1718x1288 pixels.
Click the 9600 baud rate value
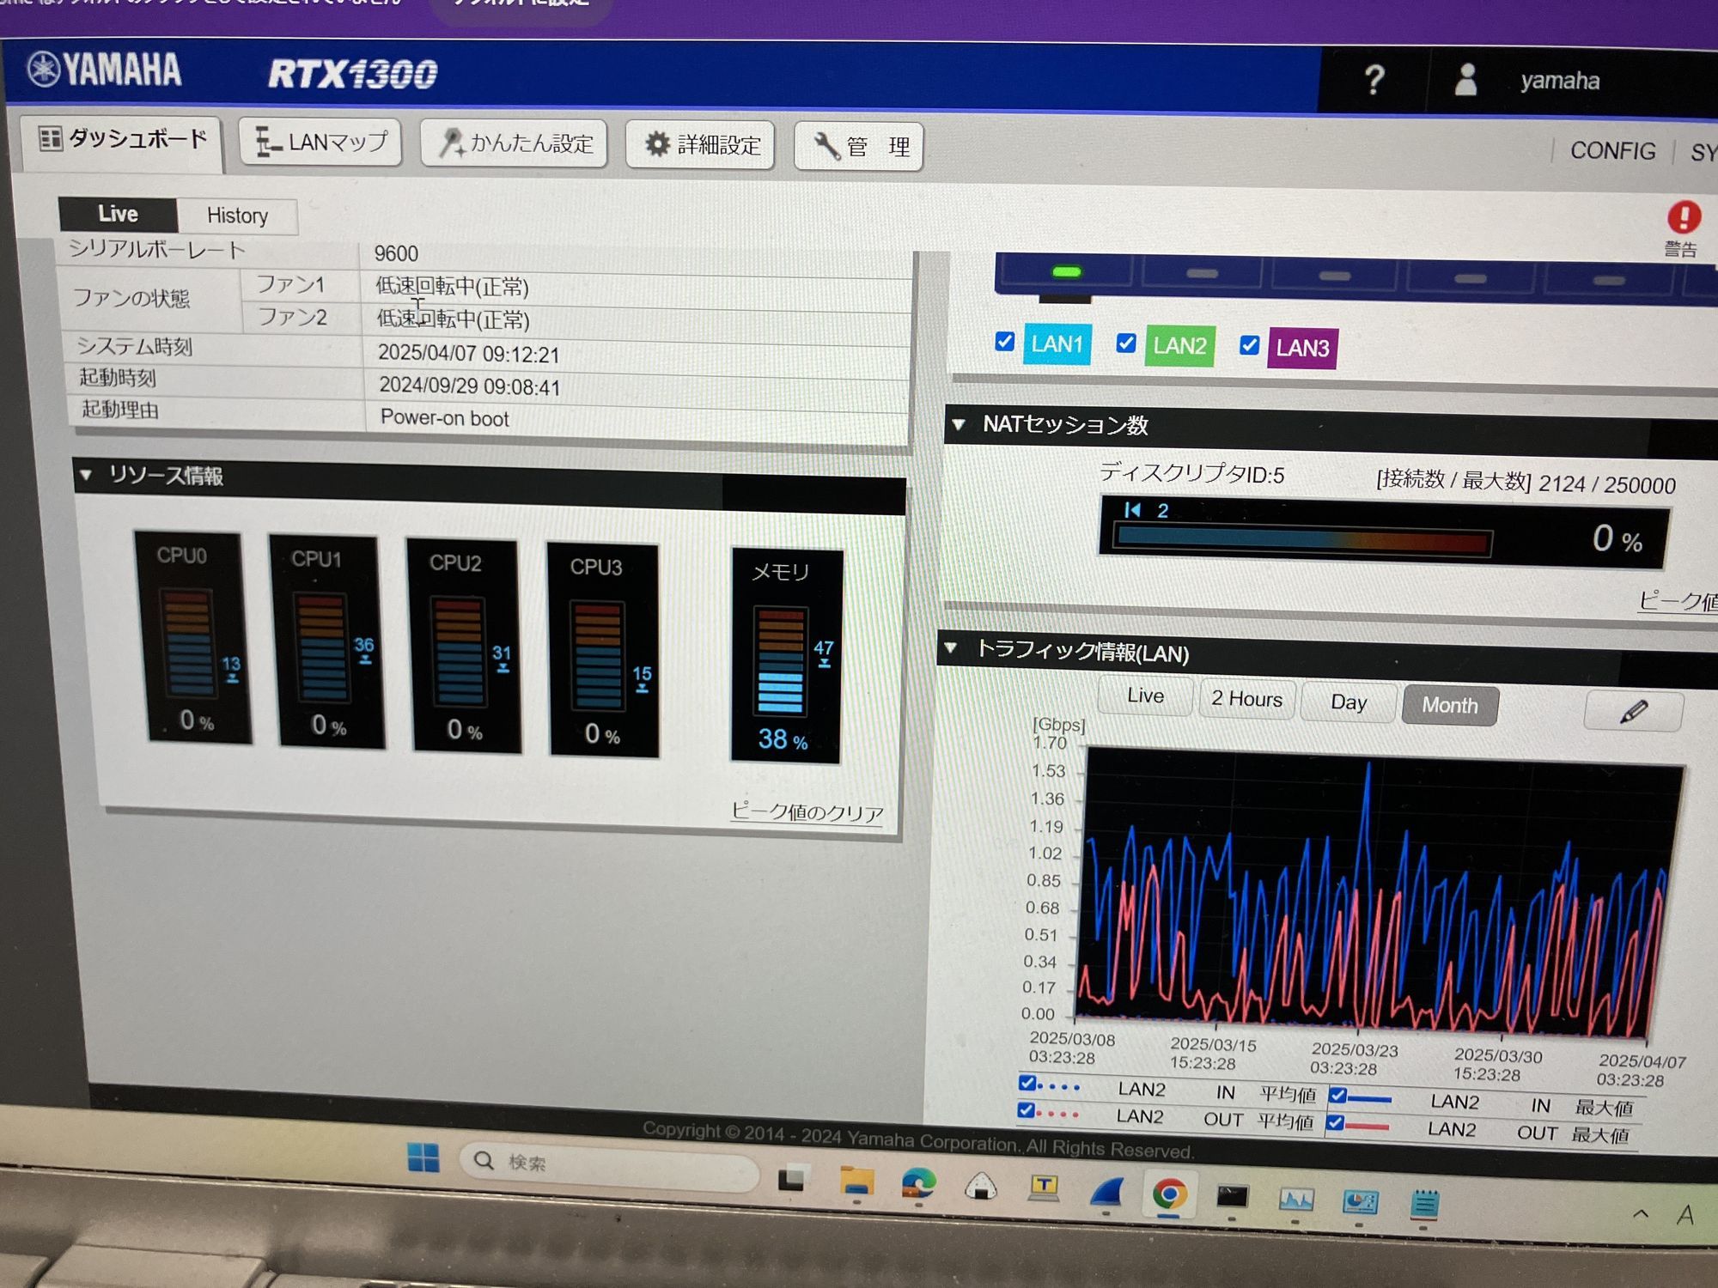click(x=396, y=253)
